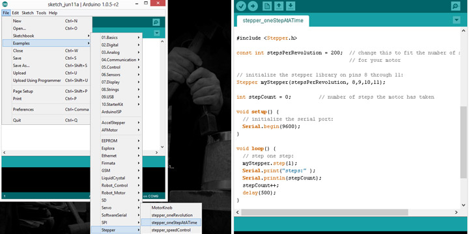Click the New sketch icon in right window
Image resolution: width=469 pixels, height=234 pixels.
point(268,6)
